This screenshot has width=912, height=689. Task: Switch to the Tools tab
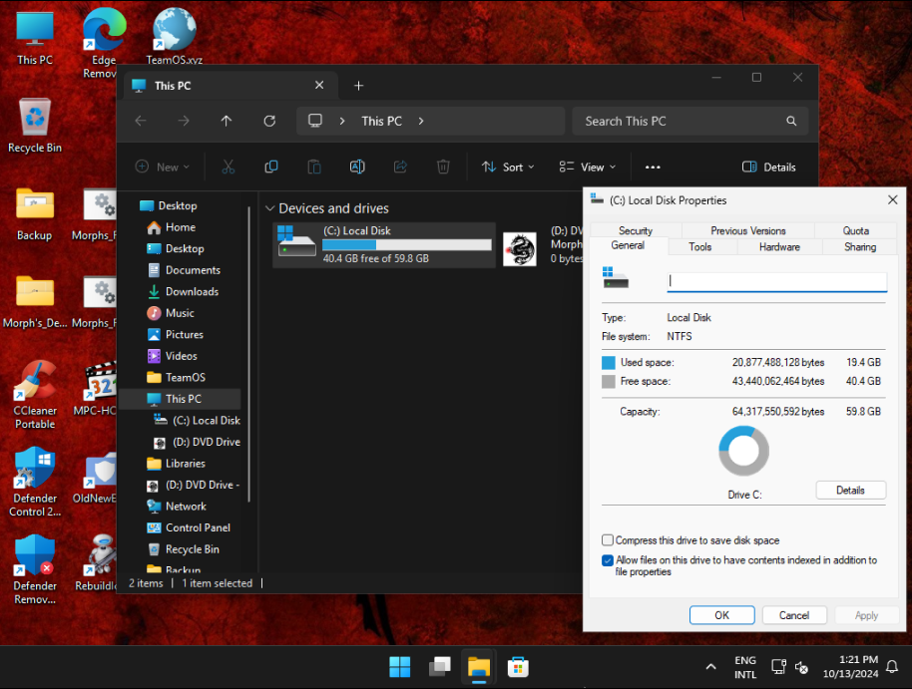click(x=700, y=246)
